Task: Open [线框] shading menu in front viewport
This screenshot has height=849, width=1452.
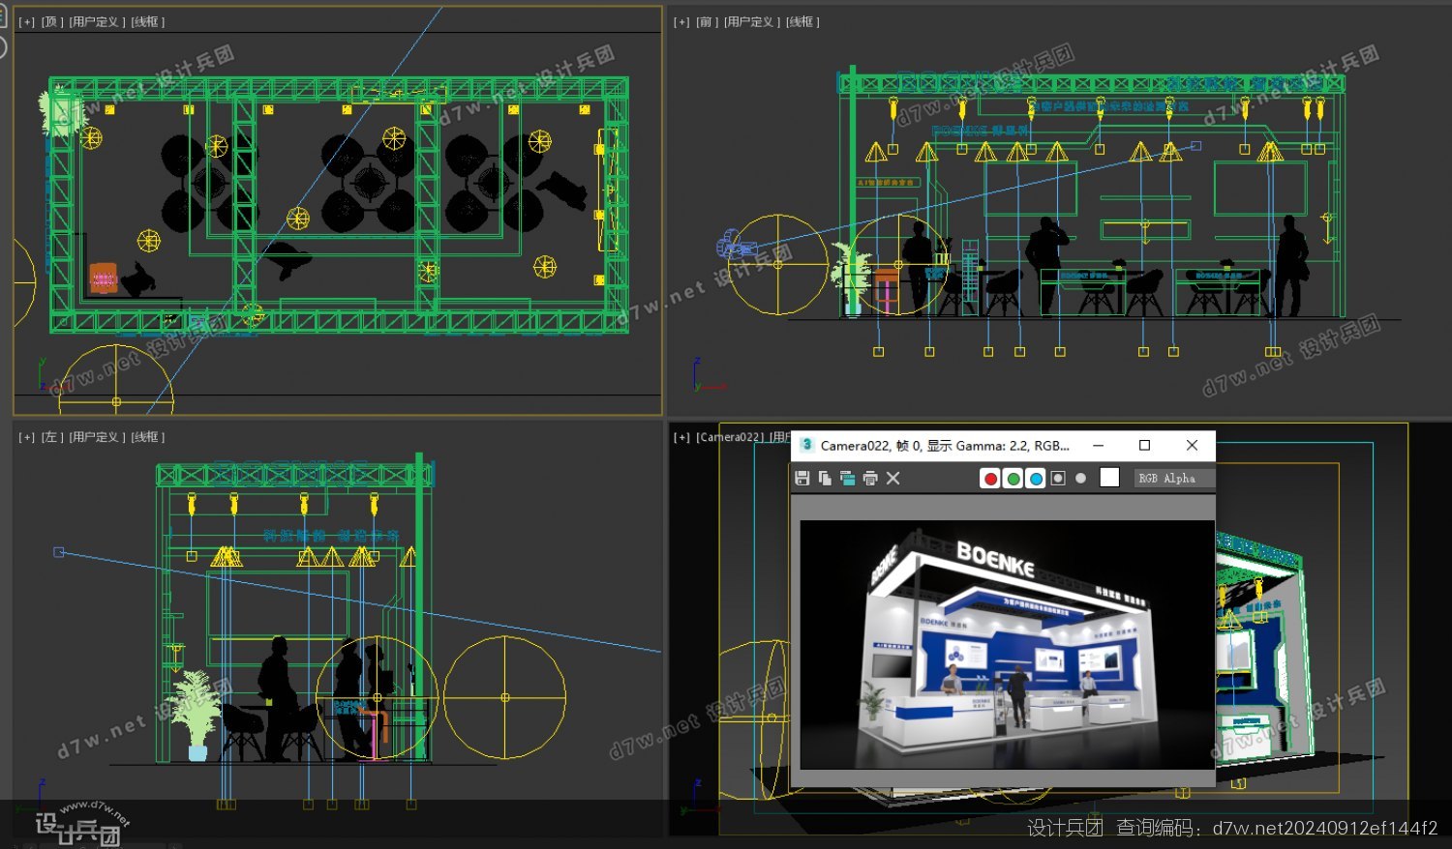Action: (802, 21)
